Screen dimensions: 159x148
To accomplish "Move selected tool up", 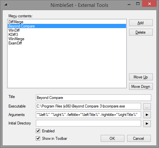I will tap(141, 77).
